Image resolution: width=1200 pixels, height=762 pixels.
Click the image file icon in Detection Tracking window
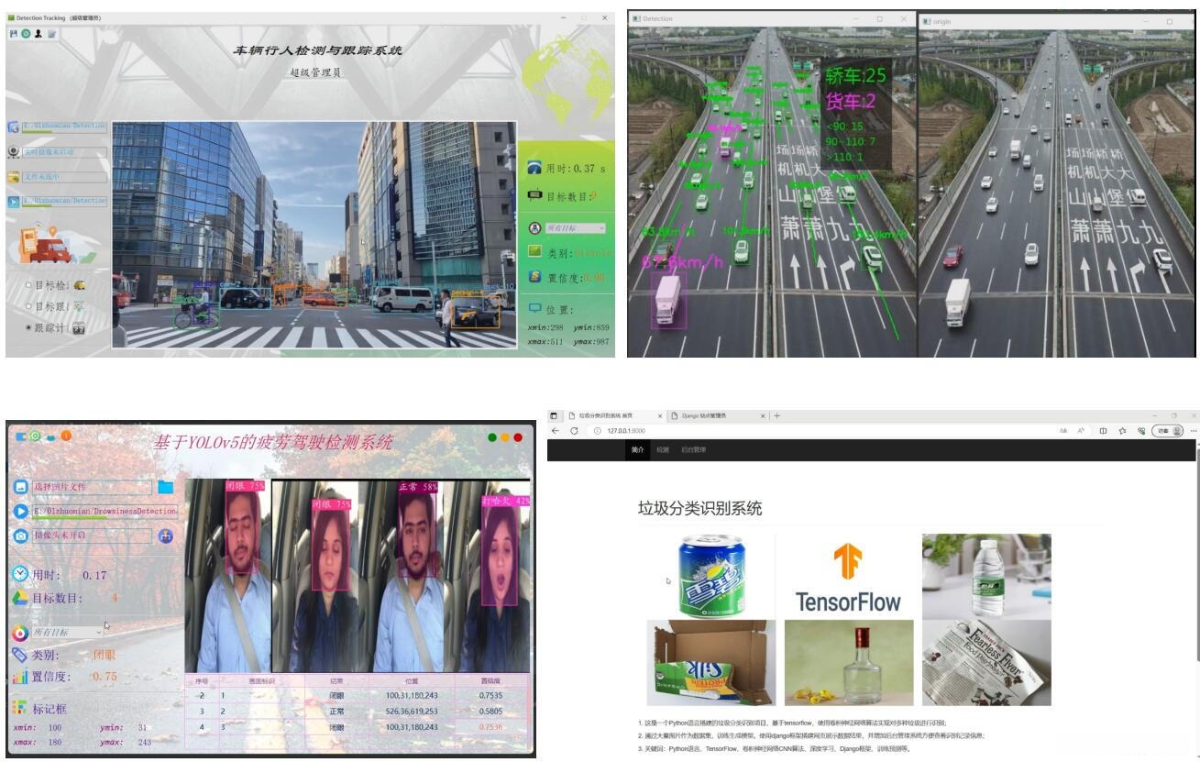[x=14, y=127]
